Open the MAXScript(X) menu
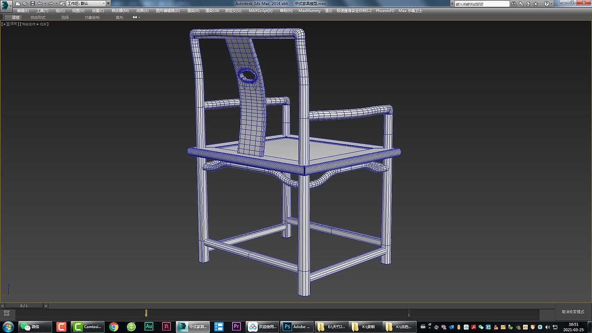This screenshot has height=333, width=592. point(260,11)
